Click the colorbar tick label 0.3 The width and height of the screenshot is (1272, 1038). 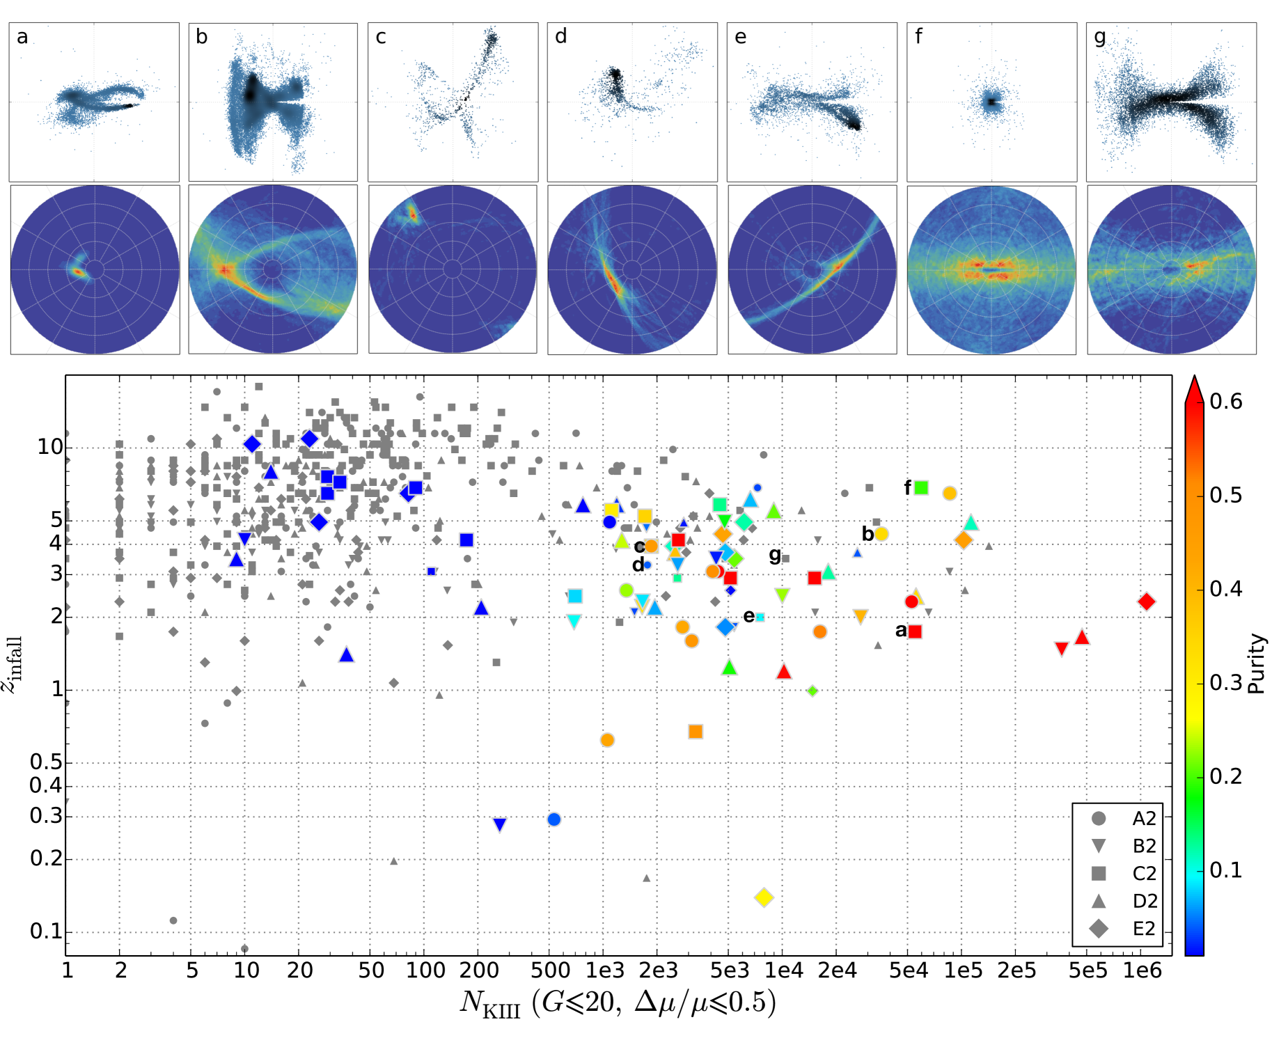1225,683
